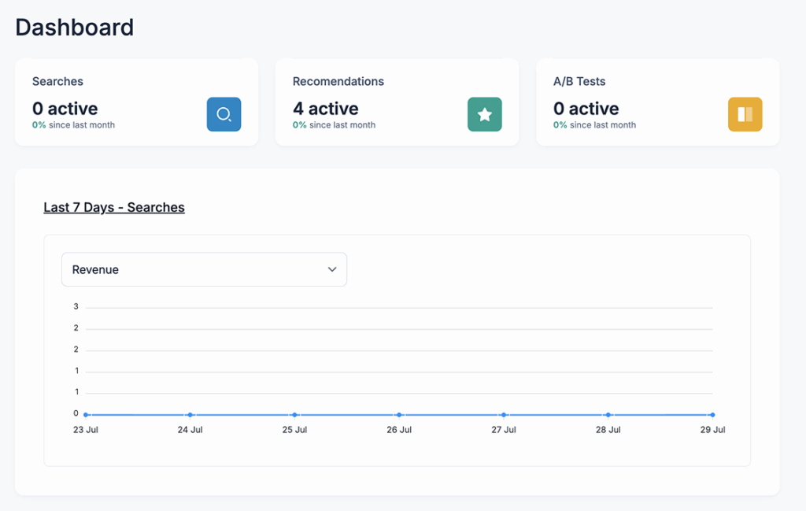Select the 26 Jul data point on chart

click(399, 414)
